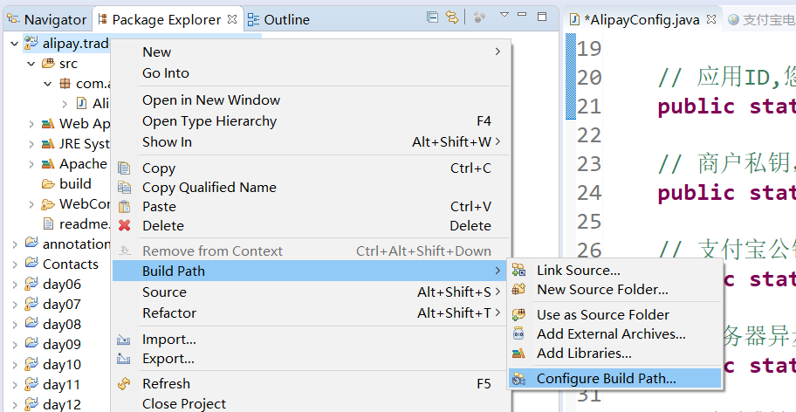Click the Paste clipboard icon
796x412 pixels.
(124, 207)
